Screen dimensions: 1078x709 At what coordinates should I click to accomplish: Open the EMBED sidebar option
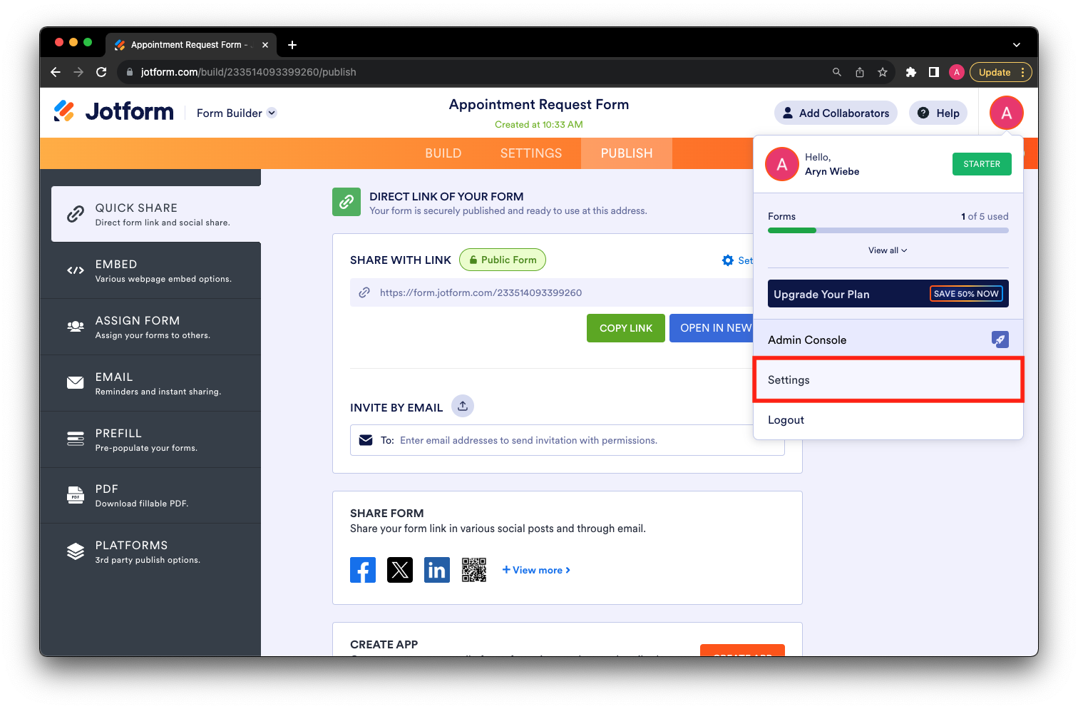click(151, 270)
